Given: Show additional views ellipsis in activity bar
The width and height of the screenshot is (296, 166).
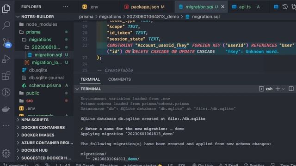Looking at the screenshot, I should coord(6,125).
